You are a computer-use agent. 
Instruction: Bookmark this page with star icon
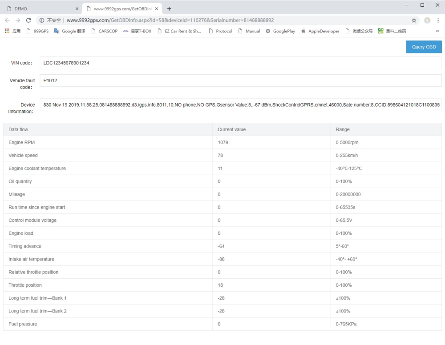[x=414, y=20]
